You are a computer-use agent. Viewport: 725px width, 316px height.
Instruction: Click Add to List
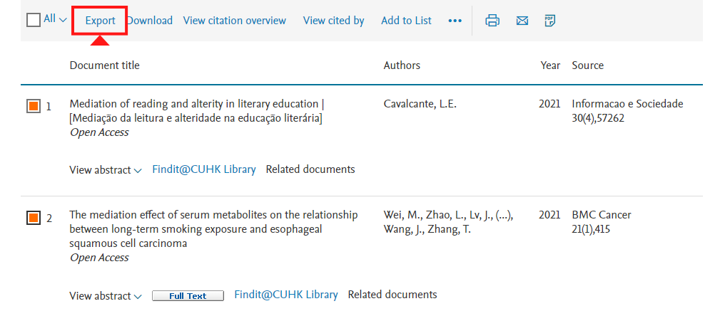407,21
